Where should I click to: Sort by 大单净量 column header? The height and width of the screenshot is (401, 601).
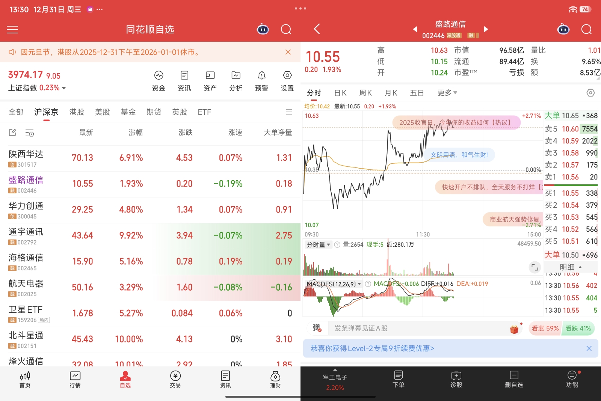pos(278,133)
